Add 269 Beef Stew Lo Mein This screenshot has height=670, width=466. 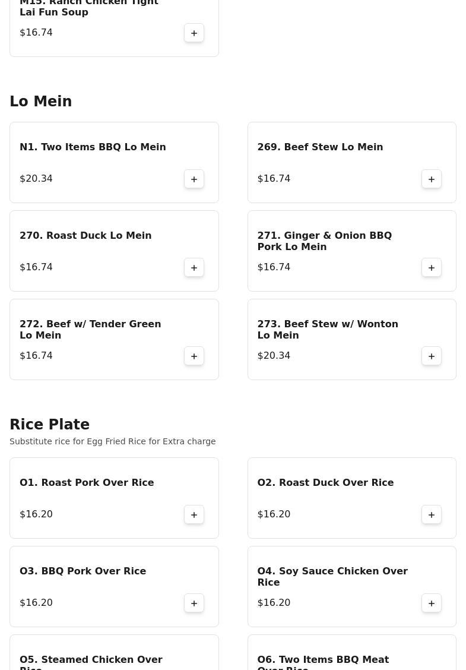click(432, 179)
